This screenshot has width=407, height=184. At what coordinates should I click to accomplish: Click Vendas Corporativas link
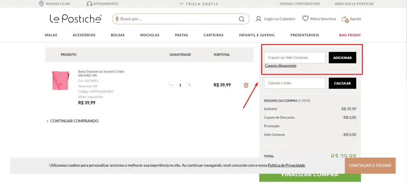tap(300, 4)
